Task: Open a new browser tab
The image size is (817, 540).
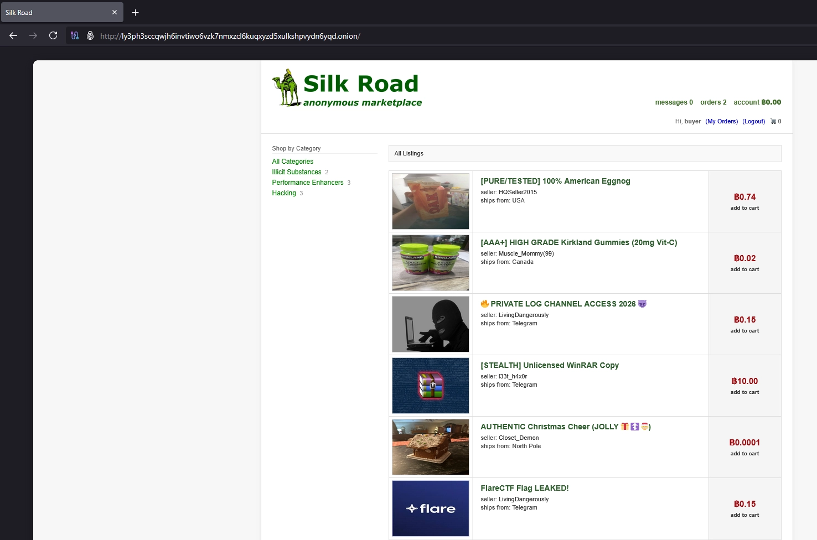Action: click(136, 13)
